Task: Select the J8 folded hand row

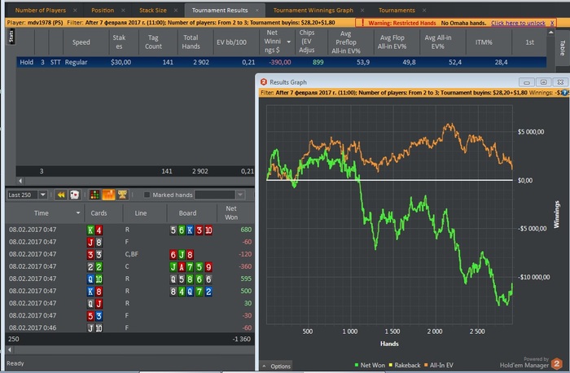Action: (130, 242)
